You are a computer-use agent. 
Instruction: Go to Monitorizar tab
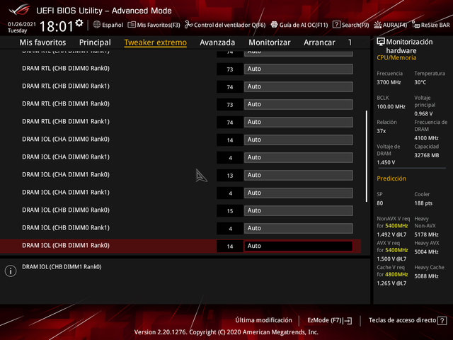point(270,42)
